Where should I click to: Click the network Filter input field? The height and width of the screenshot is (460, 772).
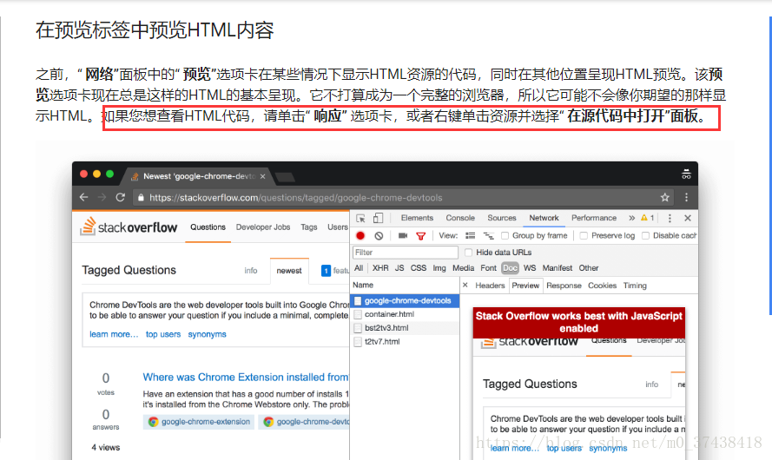point(406,253)
